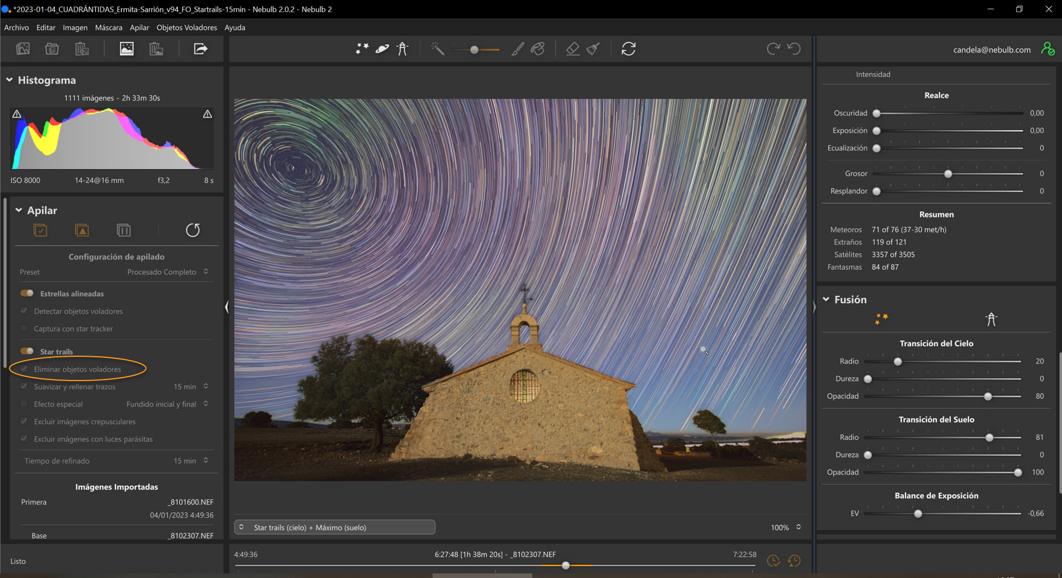The width and height of the screenshot is (1062, 578).
Task: Uncheck Excluir imágenes crepusculares checkbox
Action: point(24,421)
